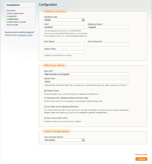Enable Use Web Server (Apache) Rewrites
The height and width of the screenshot is (164, 152).
click(45, 107)
